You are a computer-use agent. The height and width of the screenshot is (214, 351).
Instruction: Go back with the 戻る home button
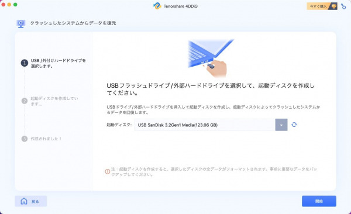[x=30, y=201]
